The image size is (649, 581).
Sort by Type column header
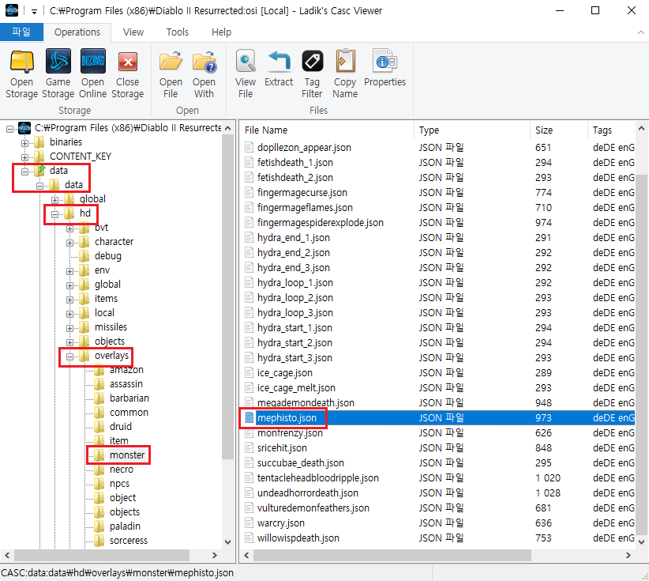coord(472,130)
